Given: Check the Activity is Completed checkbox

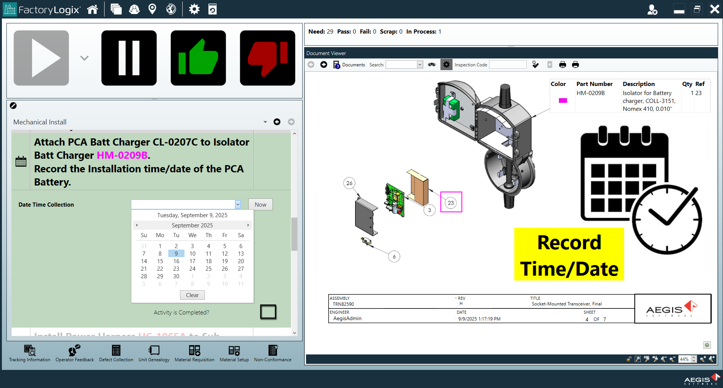Looking at the screenshot, I should pos(268,312).
